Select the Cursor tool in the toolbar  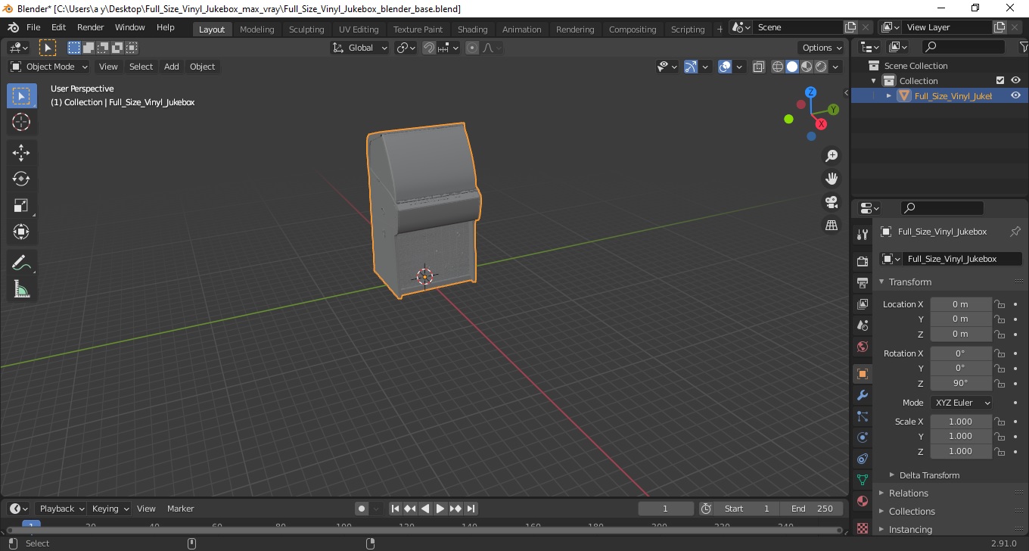pos(21,122)
